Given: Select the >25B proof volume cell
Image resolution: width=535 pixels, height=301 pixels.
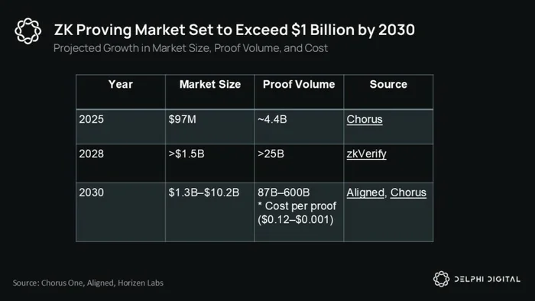Looking at the screenshot, I should pos(299,163).
